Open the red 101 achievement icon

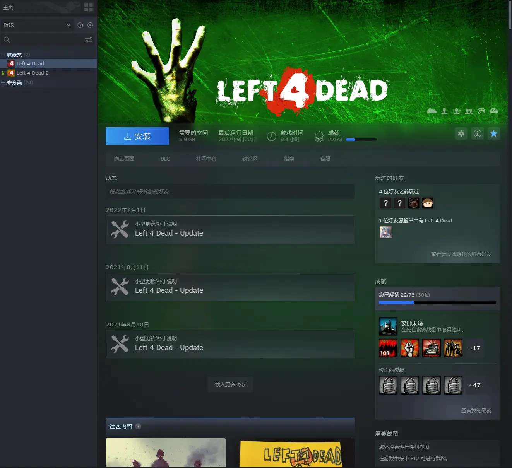[x=388, y=348]
